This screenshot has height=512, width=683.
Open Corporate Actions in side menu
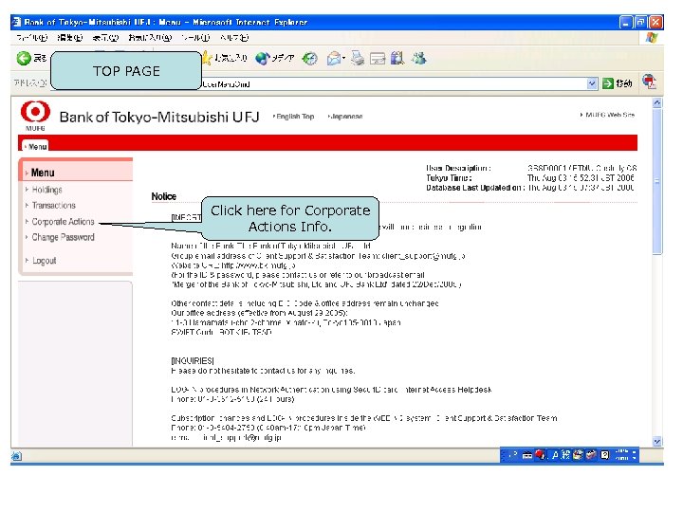tap(63, 221)
